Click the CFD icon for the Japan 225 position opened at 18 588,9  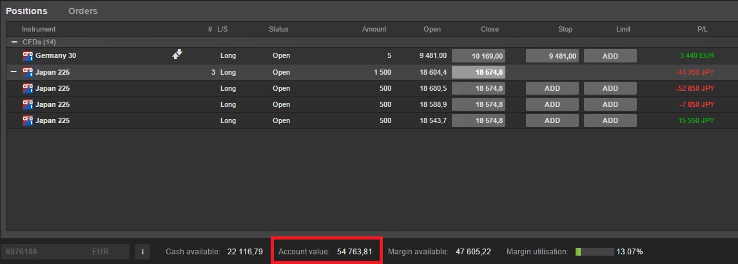(x=27, y=104)
